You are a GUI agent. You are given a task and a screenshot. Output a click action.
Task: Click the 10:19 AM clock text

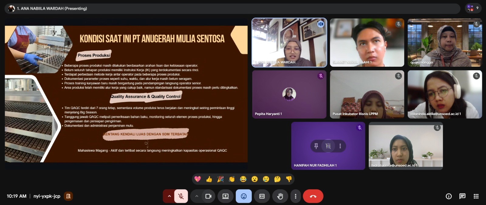[17, 196]
